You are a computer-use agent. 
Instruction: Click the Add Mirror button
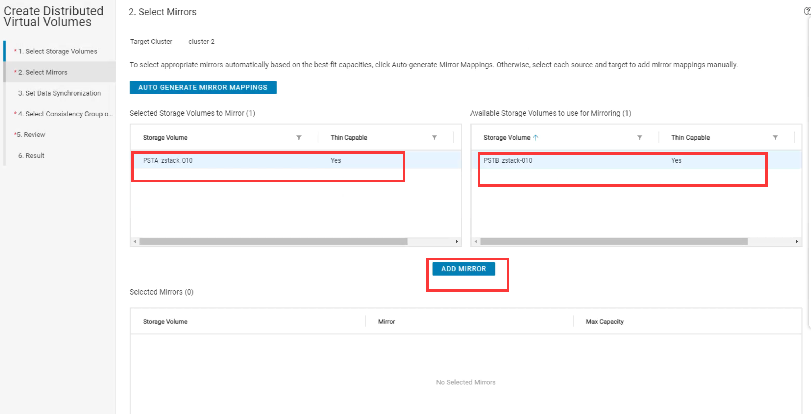tap(464, 269)
